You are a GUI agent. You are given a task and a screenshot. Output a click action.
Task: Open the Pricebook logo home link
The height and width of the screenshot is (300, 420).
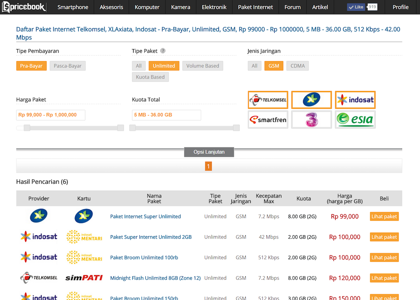coord(24,7)
